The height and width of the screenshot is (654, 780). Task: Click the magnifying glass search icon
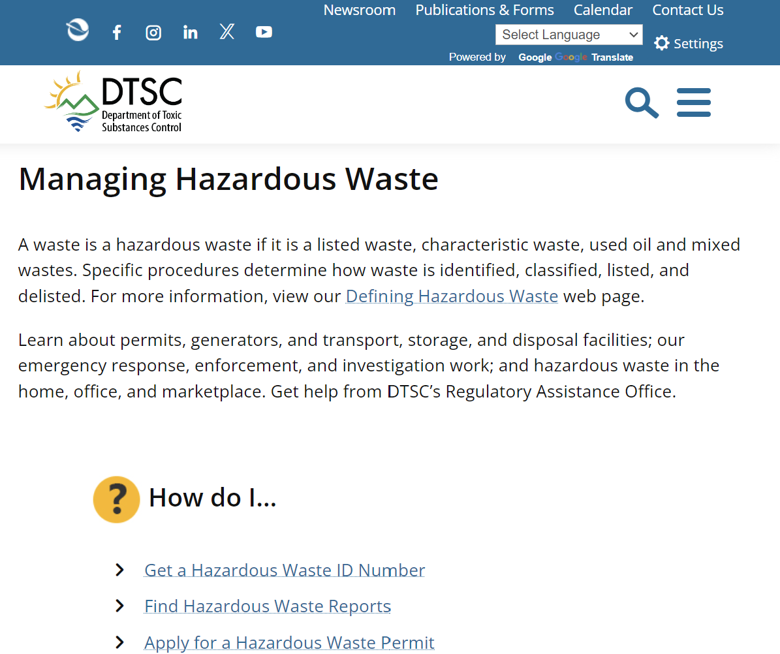pos(641,103)
